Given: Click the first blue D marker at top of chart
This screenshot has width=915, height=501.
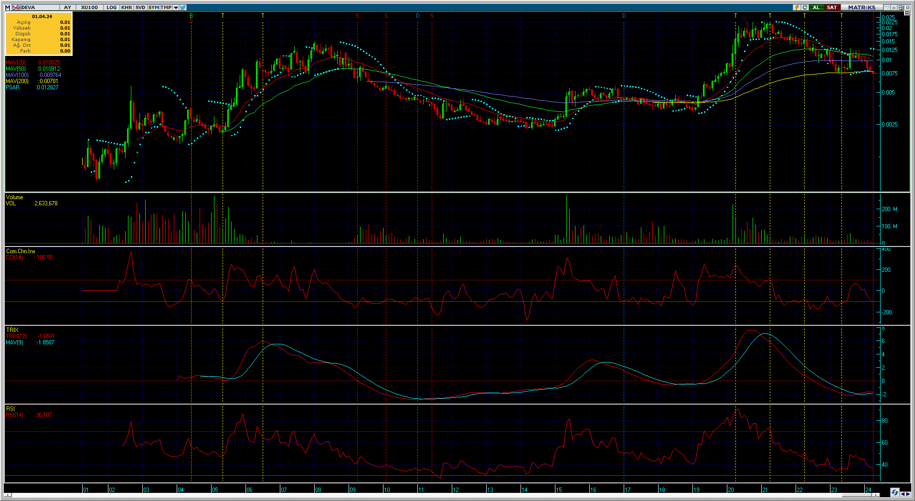Looking at the screenshot, I should pos(417,16).
